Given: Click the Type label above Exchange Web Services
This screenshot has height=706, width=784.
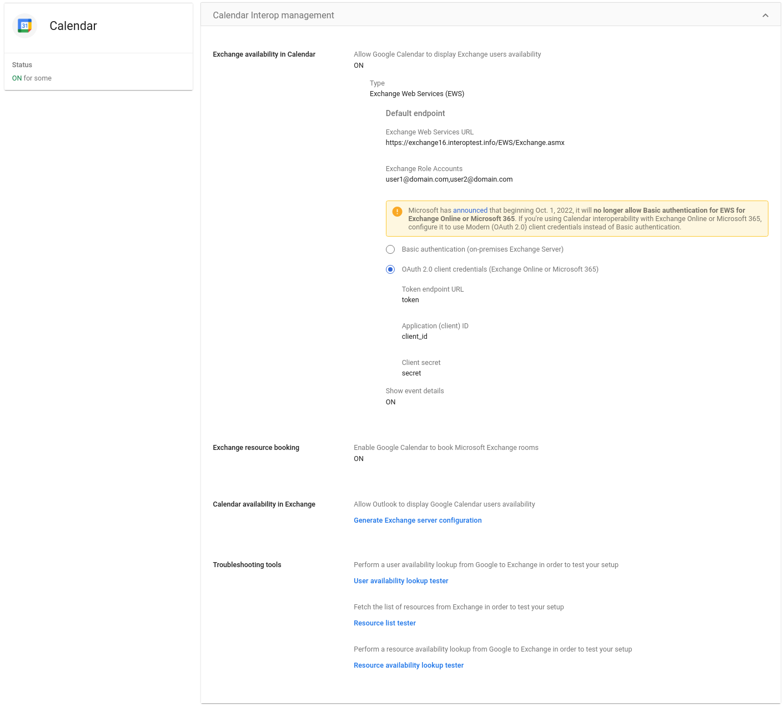Looking at the screenshot, I should 377,83.
